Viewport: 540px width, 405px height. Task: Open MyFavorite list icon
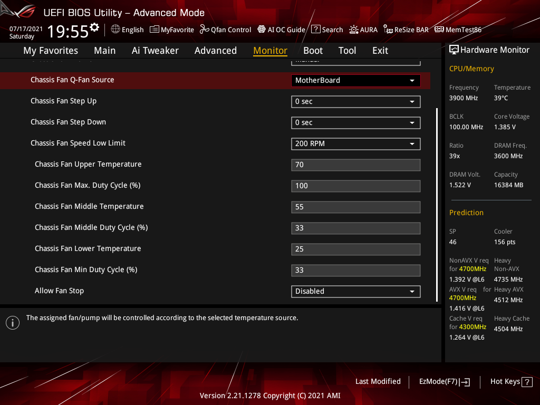click(155, 30)
